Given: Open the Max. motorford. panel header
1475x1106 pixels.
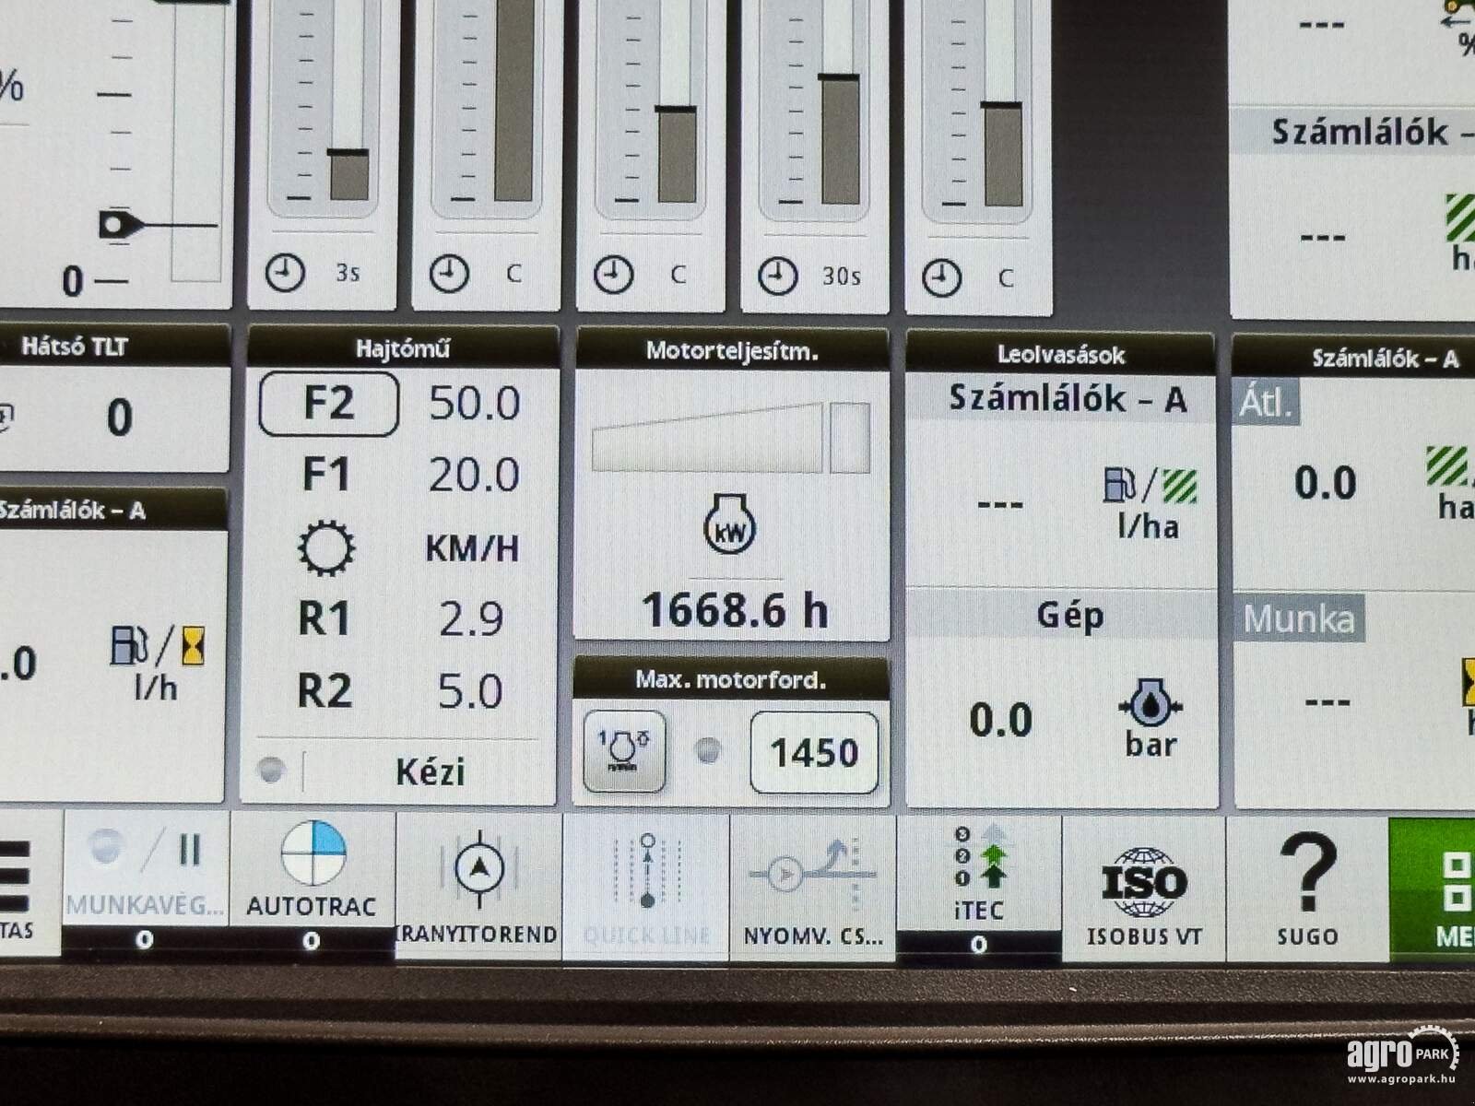Looking at the screenshot, I should pos(731,680).
